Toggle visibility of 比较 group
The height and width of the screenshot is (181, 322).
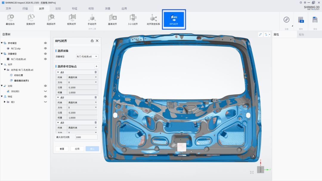point(45,86)
